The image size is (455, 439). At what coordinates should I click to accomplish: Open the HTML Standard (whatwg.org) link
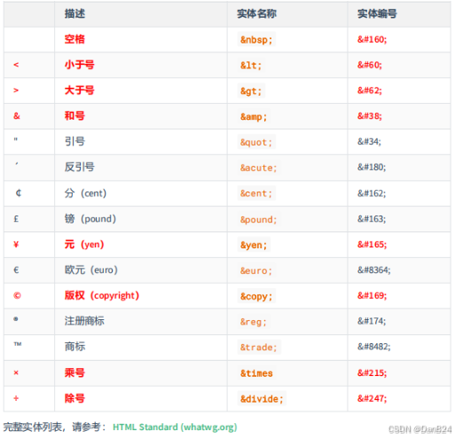[175, 427]
